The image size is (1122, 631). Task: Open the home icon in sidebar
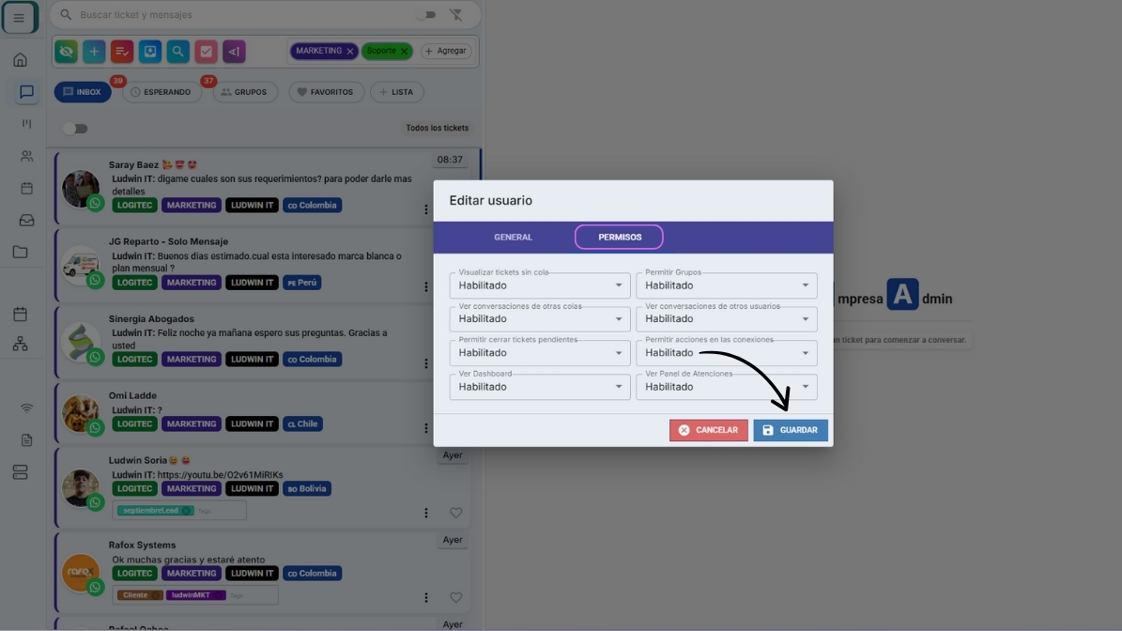[20, 60]
